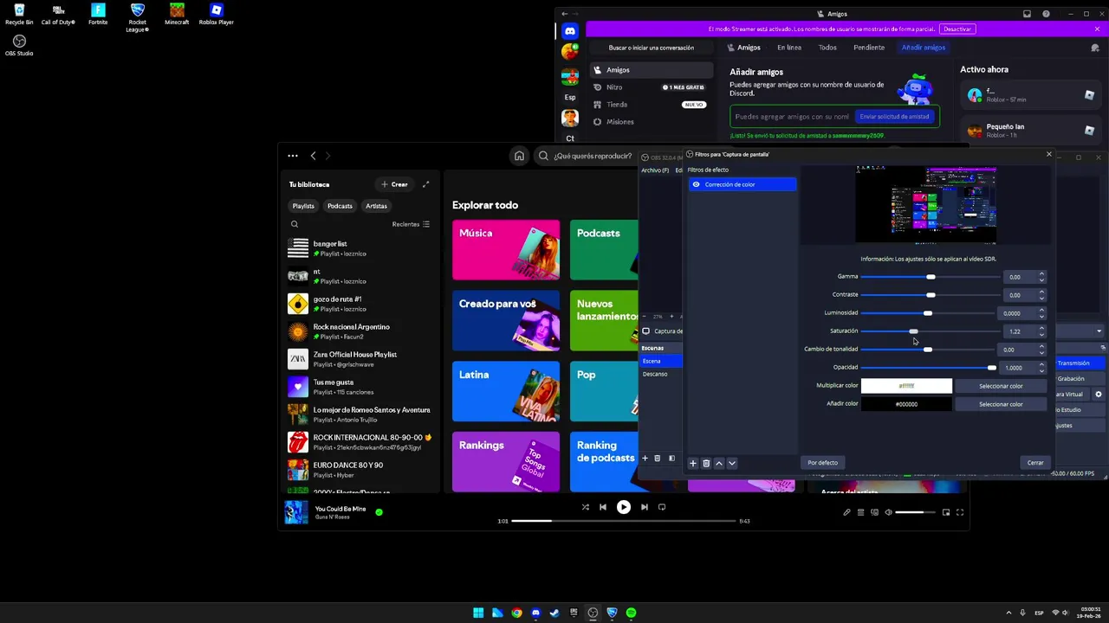Go to previous track in Spotify
The image size is (1109, 623).
pyautogui.click(x=603, y=507)
